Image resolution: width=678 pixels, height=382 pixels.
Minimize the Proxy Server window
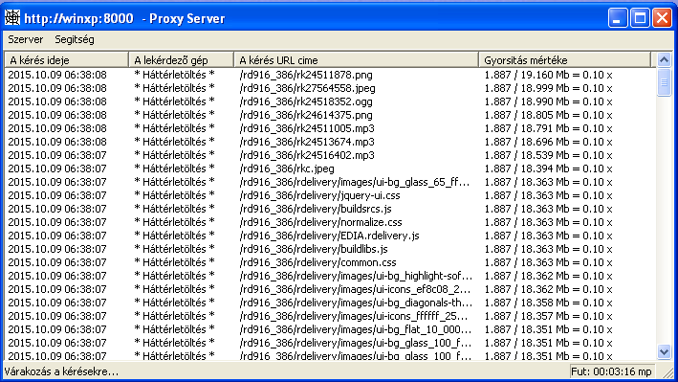pyautogui.click(x=618, y=18)
